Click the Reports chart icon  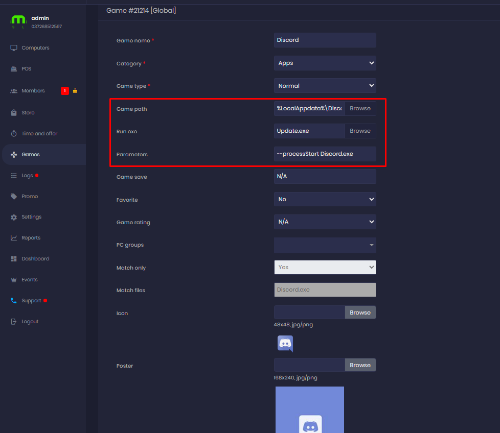click(14, 238)
